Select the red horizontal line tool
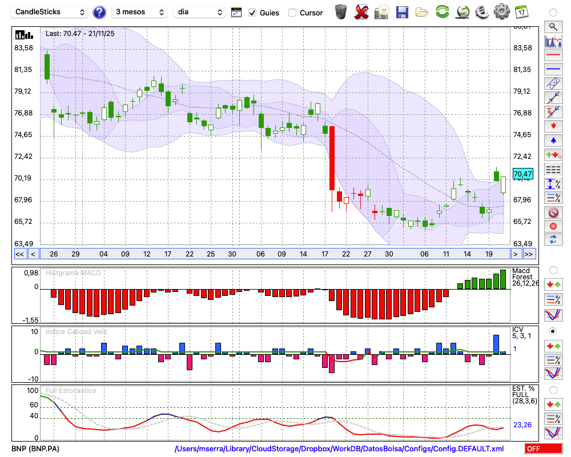This screenshot has width=571, height=457. click(553, 55)
